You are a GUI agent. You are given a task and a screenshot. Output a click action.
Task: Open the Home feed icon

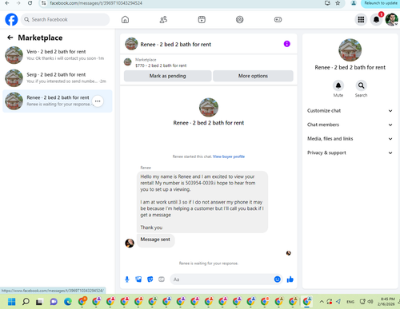125,19
